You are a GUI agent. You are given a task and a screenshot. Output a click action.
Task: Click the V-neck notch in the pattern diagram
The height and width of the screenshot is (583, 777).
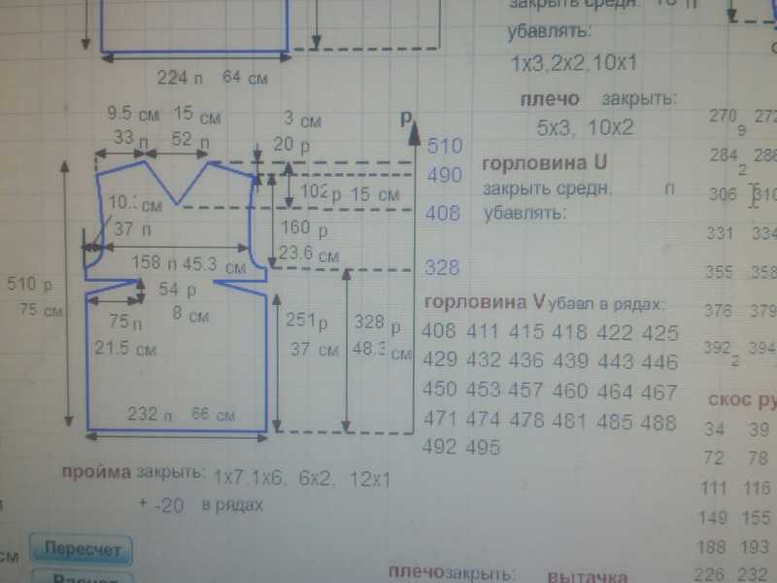pos(177,202)
